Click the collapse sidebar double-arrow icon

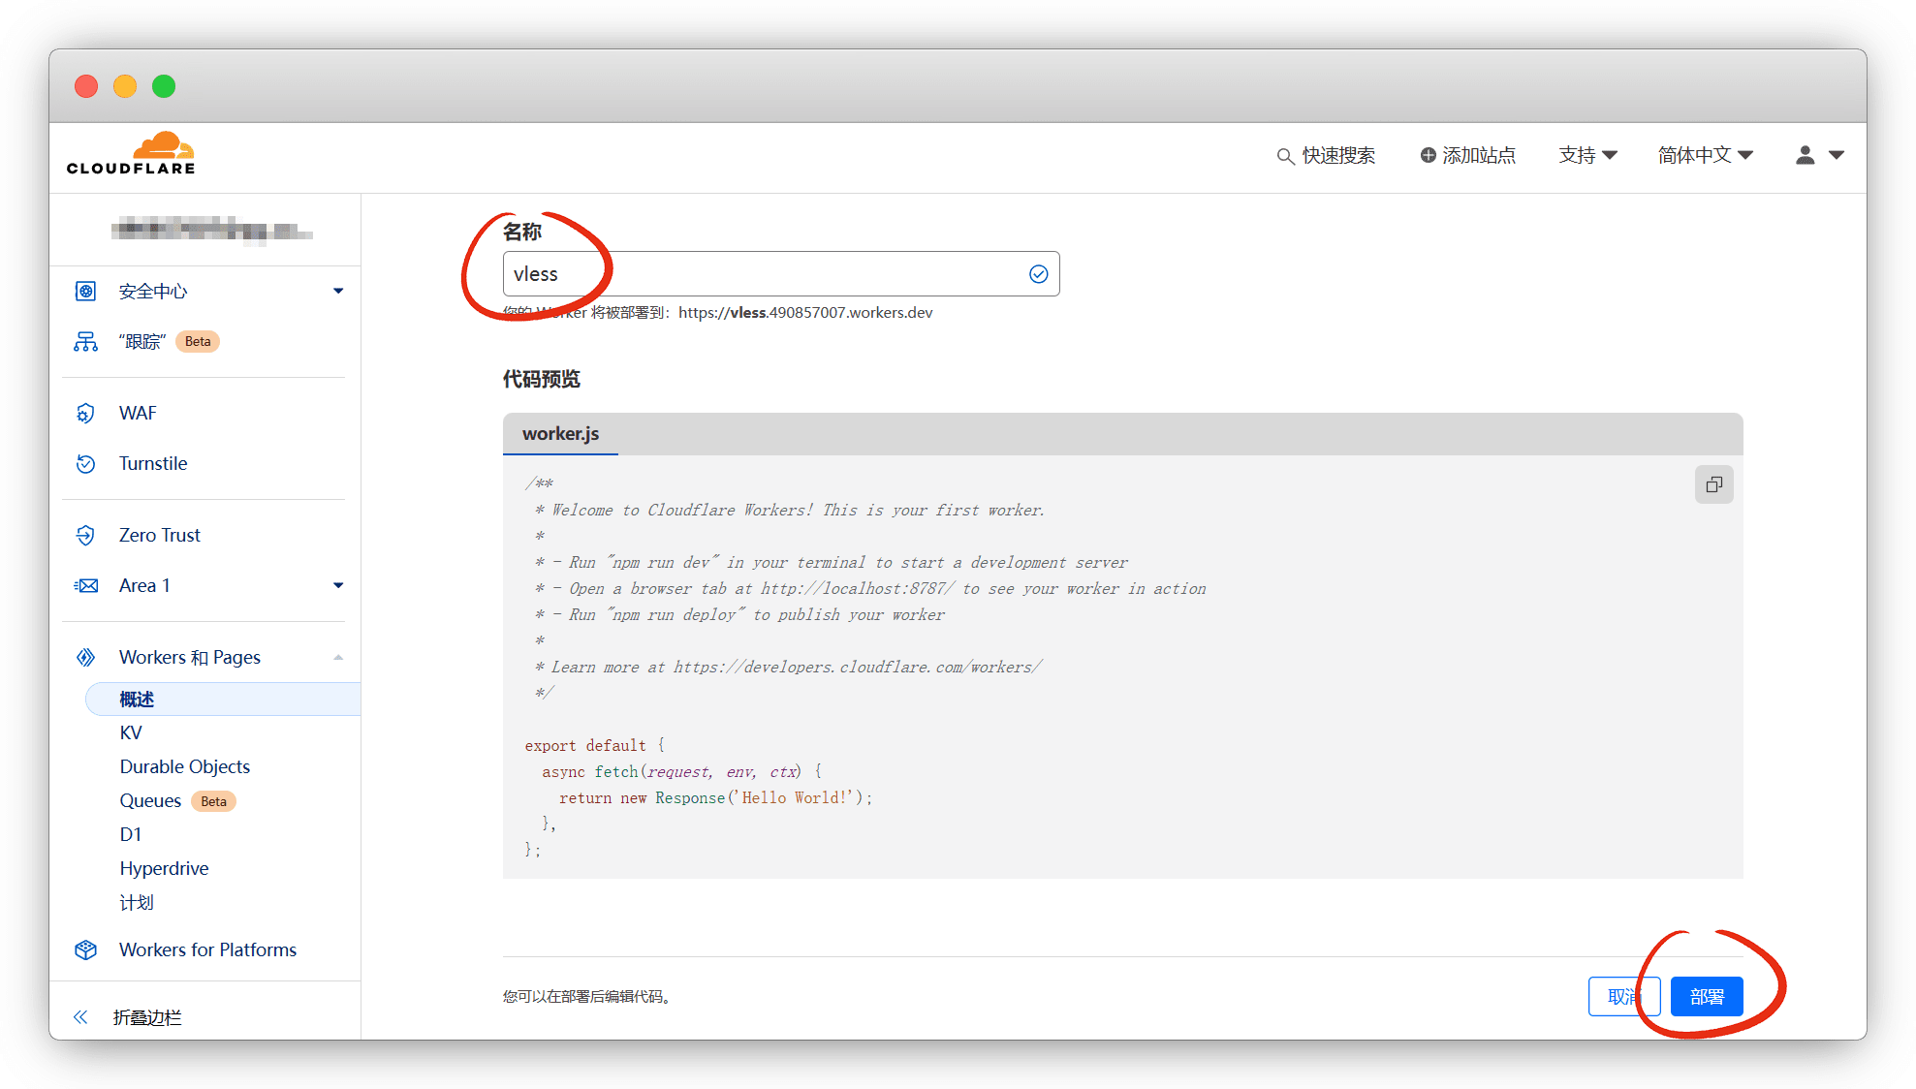click(x=80, y=1017)
